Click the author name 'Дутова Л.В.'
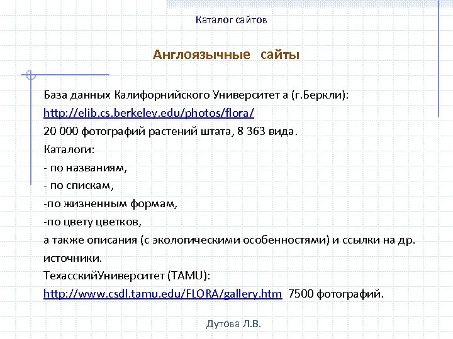The width and height of the screenshot is (453, 339). click(233, 324)
